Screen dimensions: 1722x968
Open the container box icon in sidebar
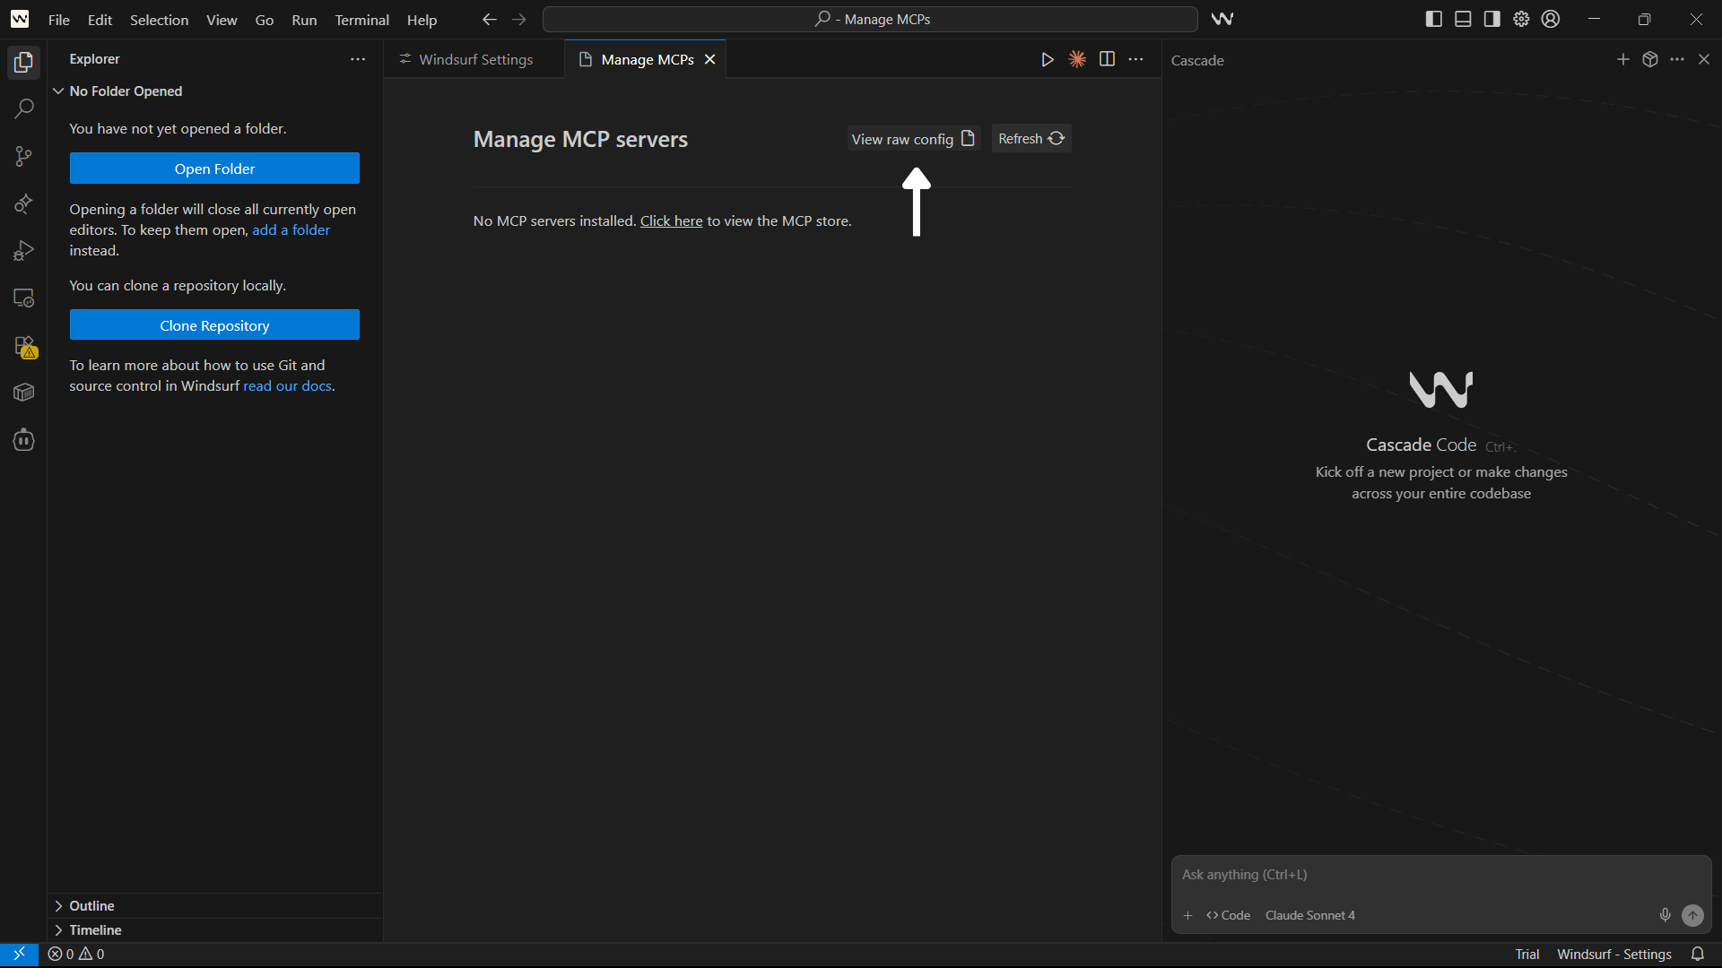(x=23, y=393)
